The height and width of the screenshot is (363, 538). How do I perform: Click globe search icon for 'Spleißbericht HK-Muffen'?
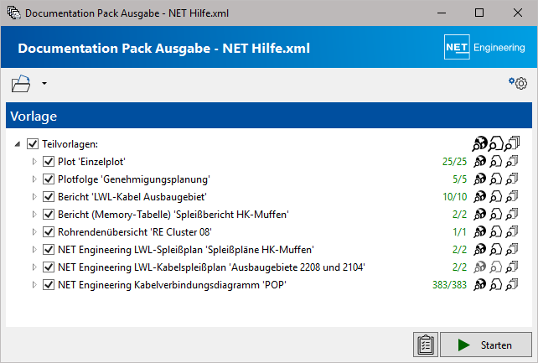point(479,215)
